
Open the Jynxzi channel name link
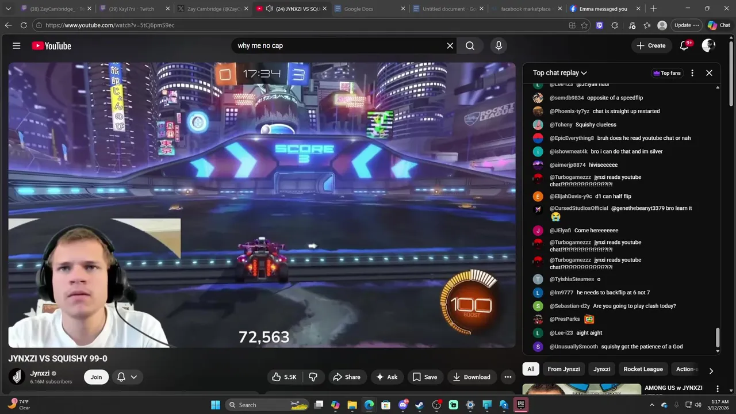coord(40,373)
